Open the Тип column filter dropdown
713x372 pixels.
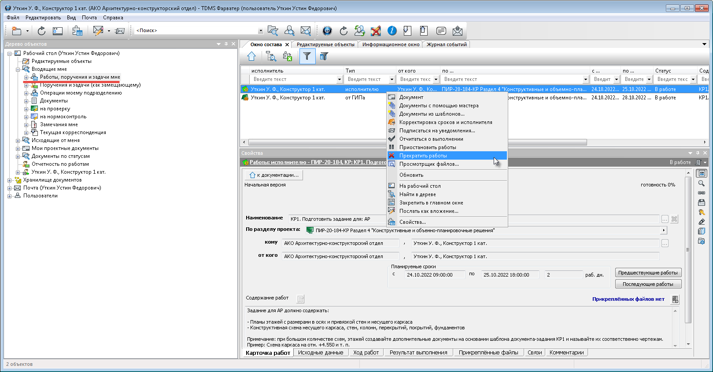coord(392,80)
